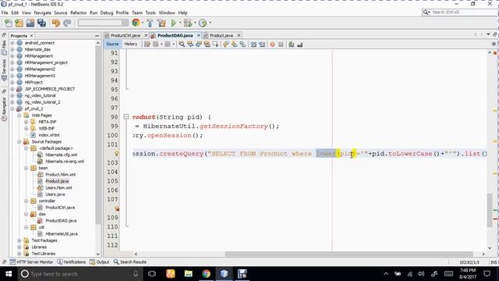
Task: Open the Notifications panel in status bar
Action: [x=72, y=262]
